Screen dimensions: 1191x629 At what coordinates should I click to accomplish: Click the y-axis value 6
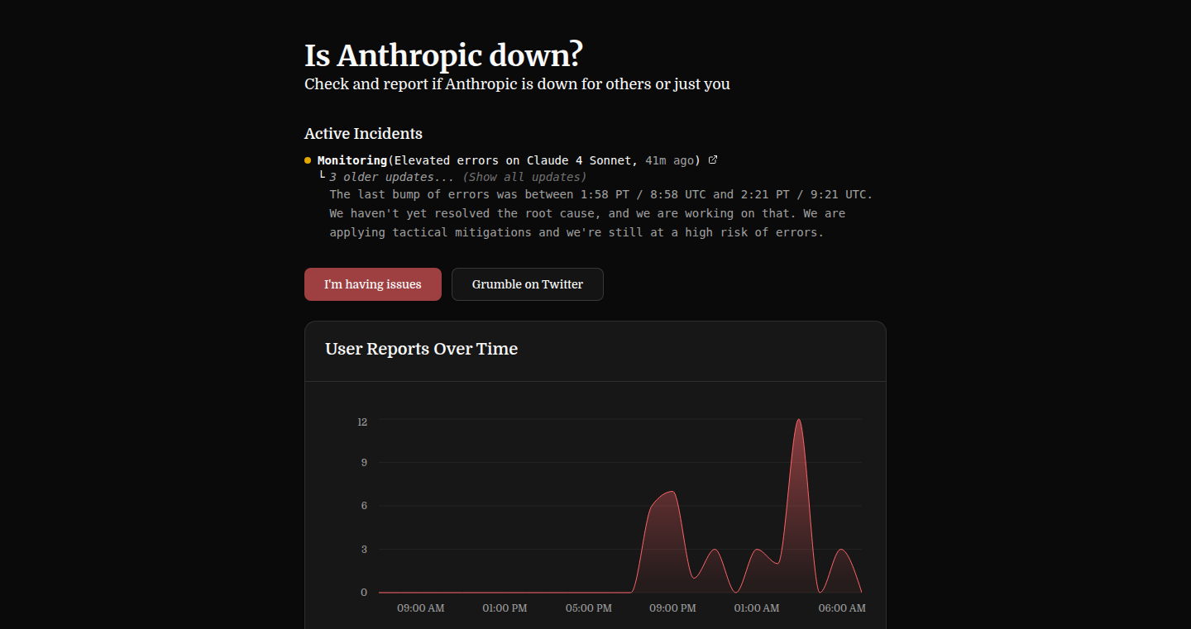[x=364, y=506]
